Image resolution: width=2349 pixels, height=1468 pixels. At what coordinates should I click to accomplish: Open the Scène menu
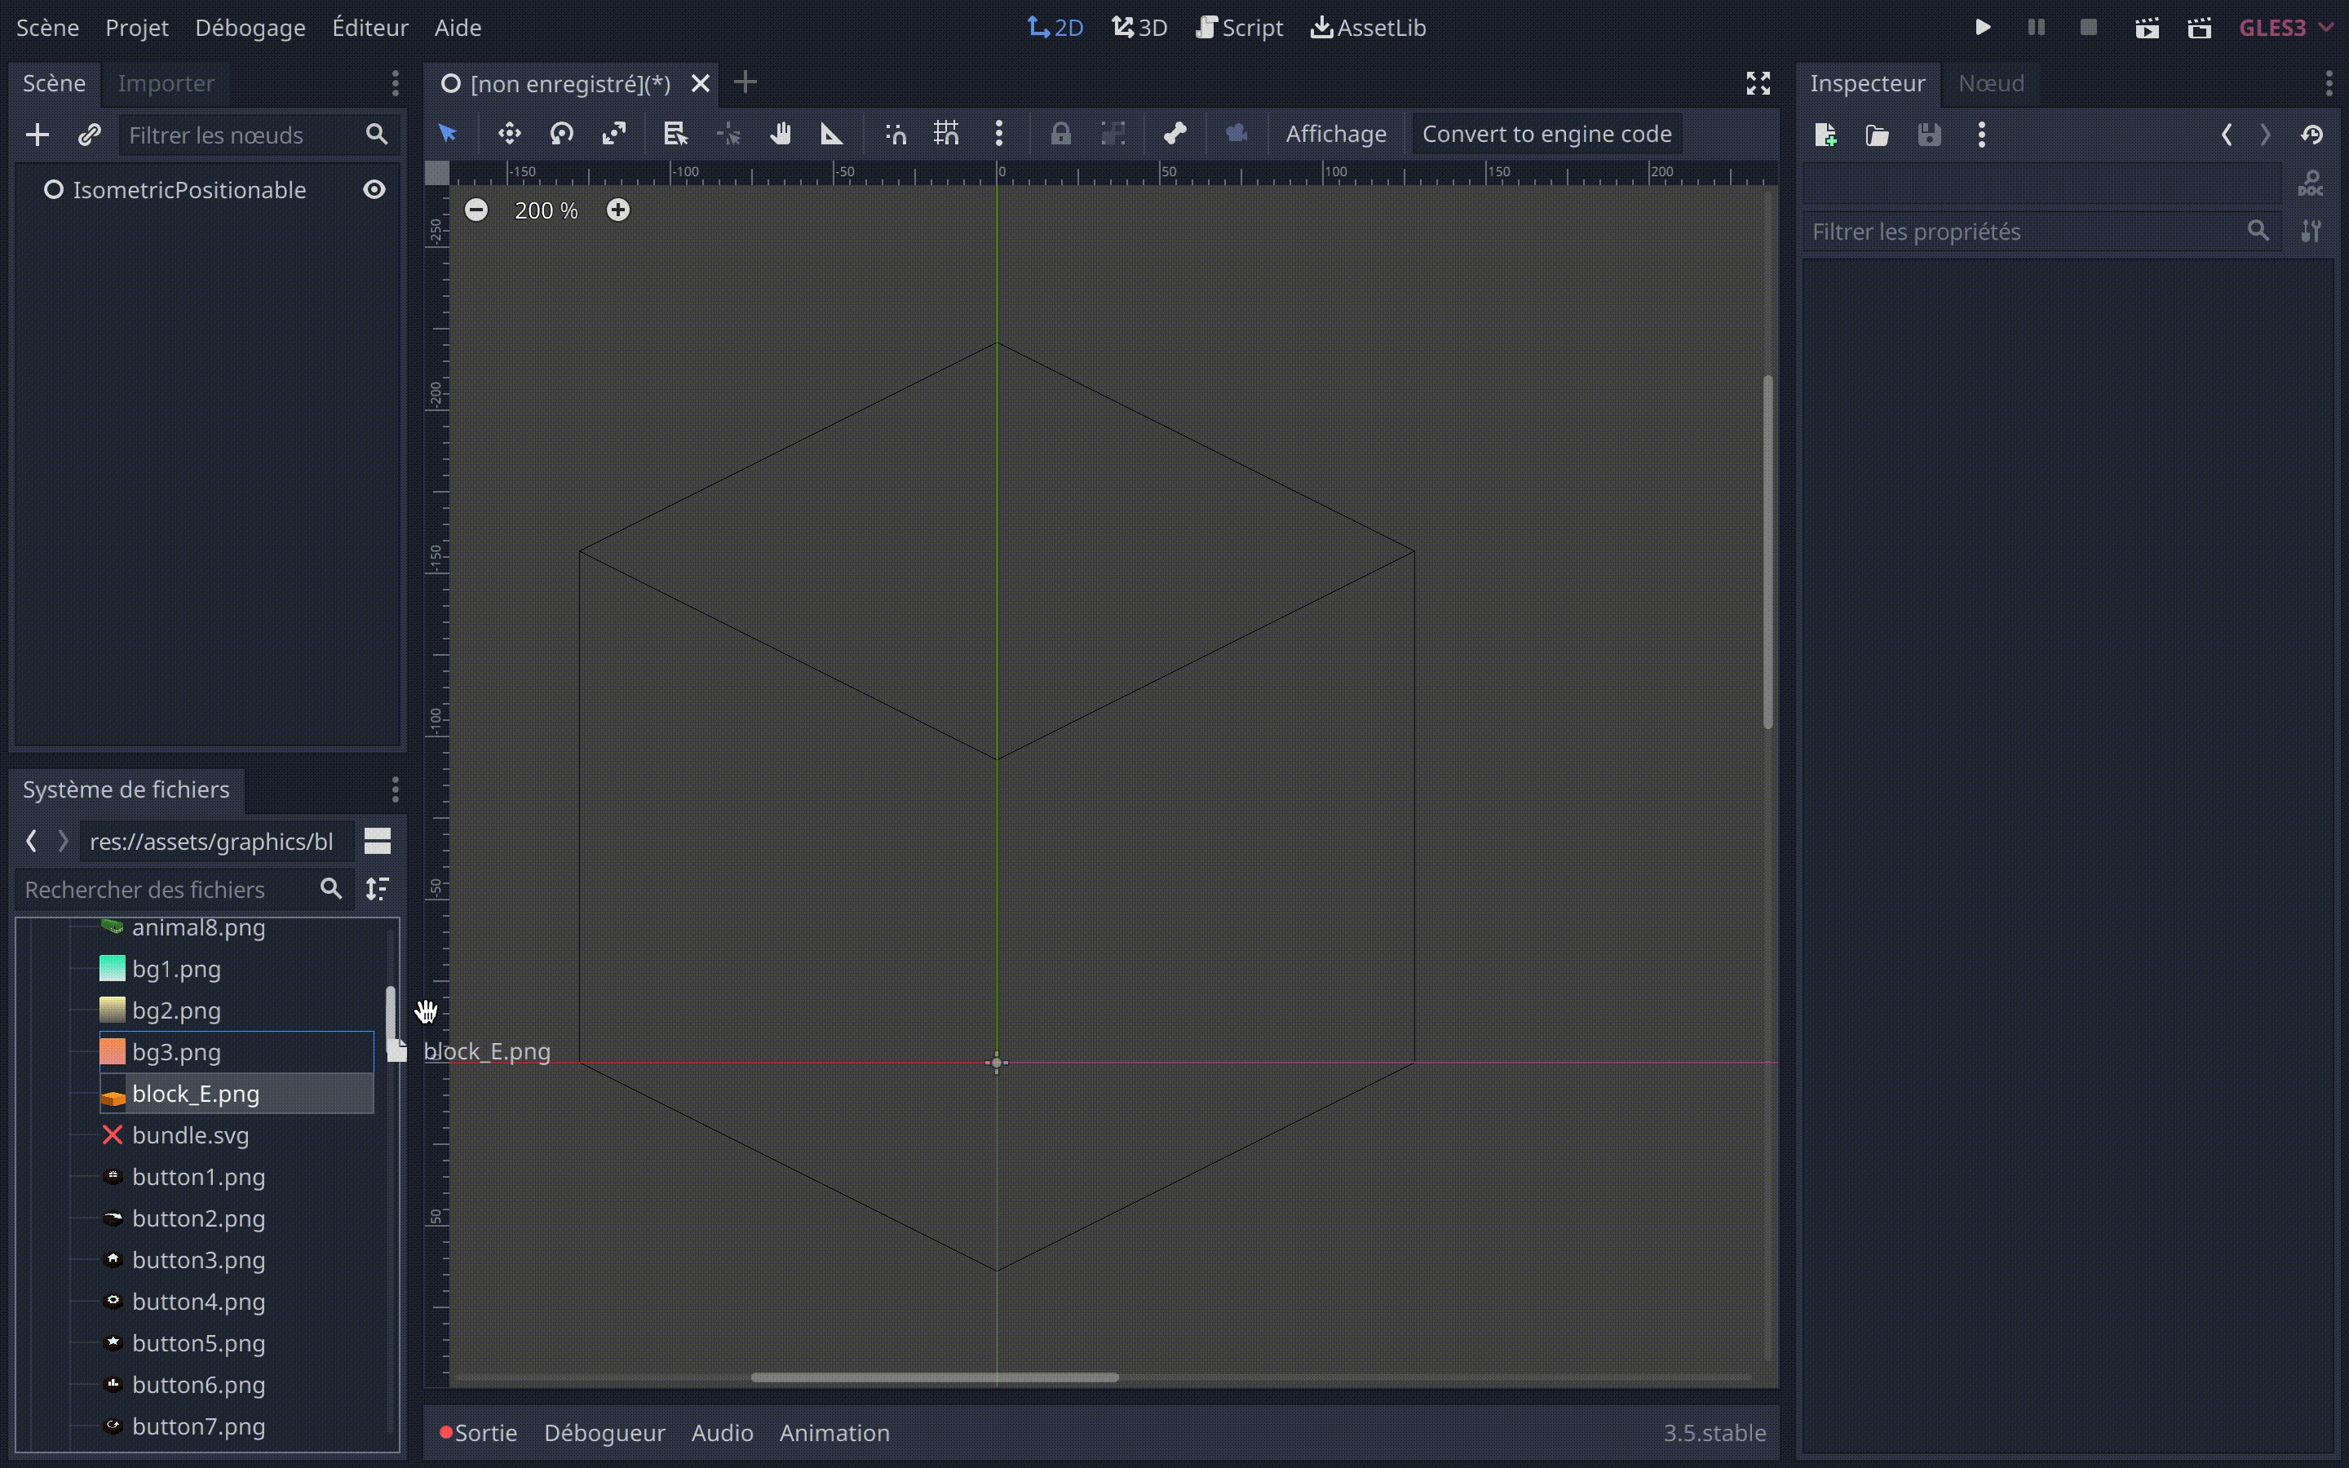[x=47, y=27]
